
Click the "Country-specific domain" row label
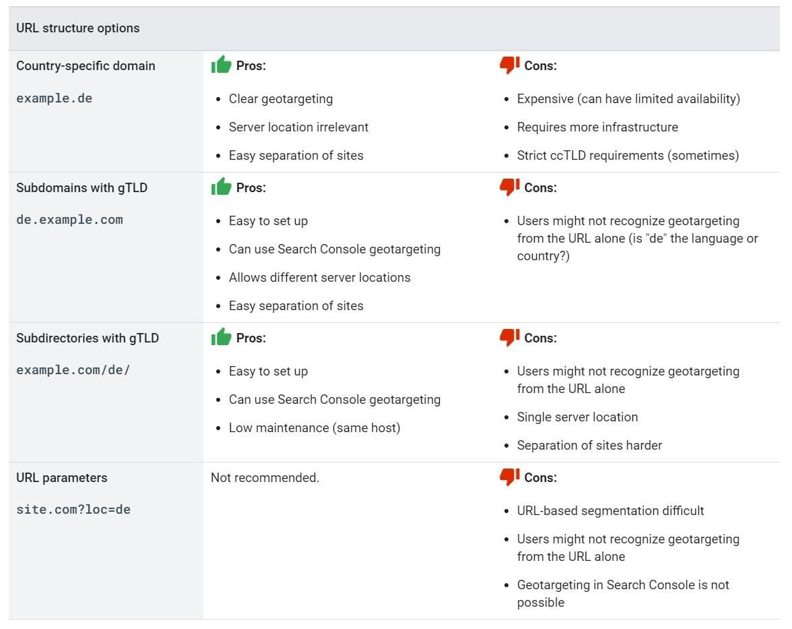pos(86,66)
